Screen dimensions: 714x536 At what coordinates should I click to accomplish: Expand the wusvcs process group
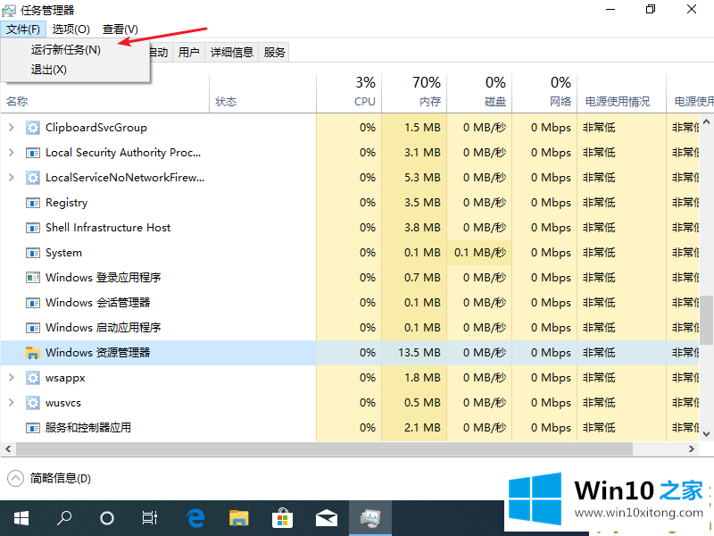12,403
